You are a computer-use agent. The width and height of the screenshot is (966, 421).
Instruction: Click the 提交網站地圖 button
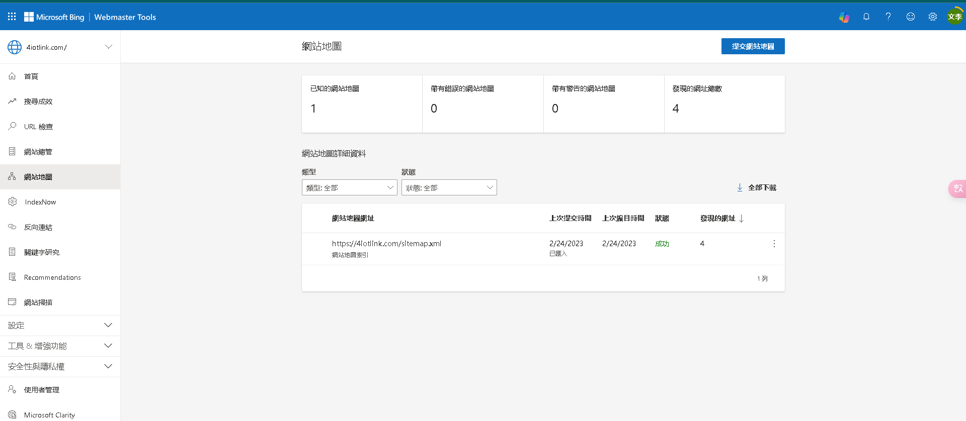753,46
